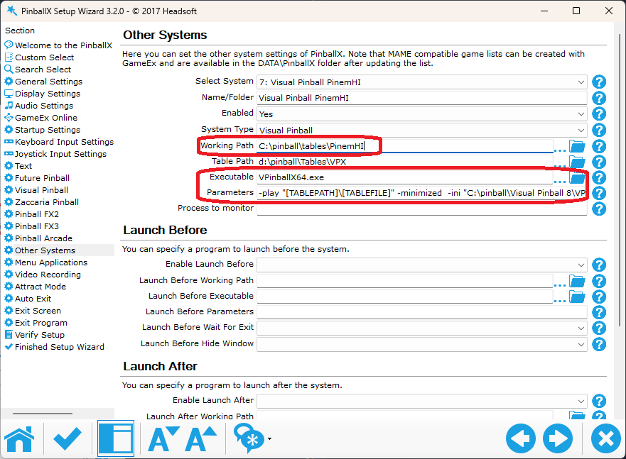626x459 pixels.
Task: Go to the Future Pinball section
Action: 43,178
